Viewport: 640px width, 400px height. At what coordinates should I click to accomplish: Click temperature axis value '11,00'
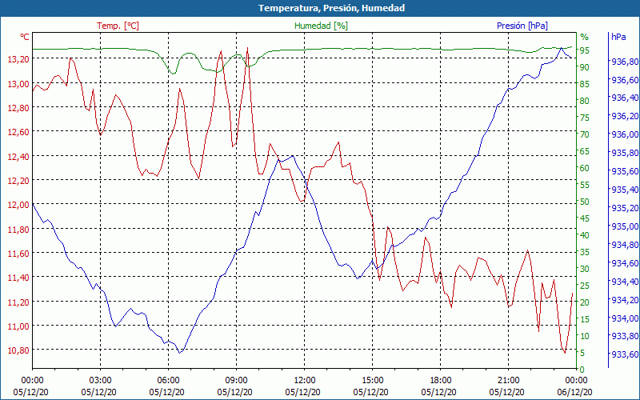[18, 326]
